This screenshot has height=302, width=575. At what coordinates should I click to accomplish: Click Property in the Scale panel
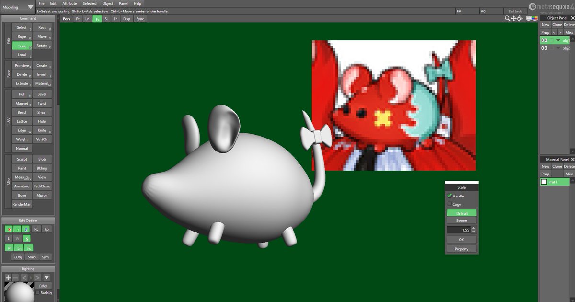[x=461, y=249]
